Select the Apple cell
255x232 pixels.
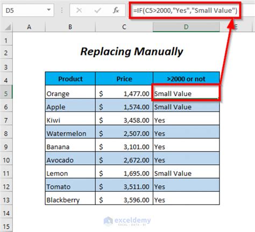[x=70, y=105]
